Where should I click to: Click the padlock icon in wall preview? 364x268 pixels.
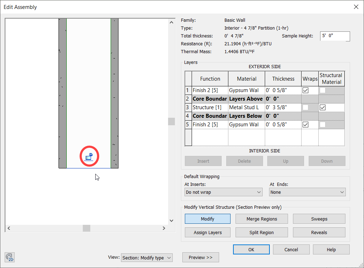click(x=89, y=157)
